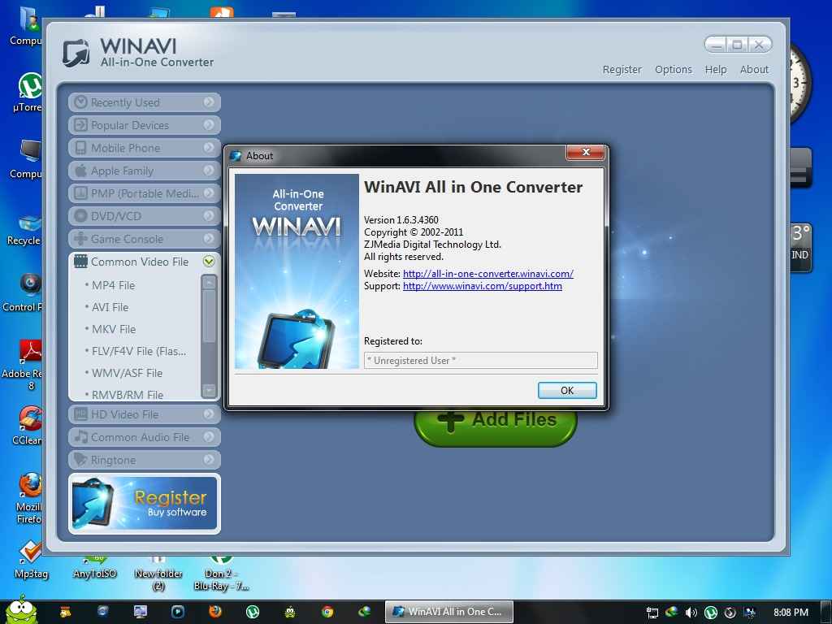Click OK in the About dialog
Image resolution: width=832 pixels, height=624 pixels.
(x=567, y=391)
